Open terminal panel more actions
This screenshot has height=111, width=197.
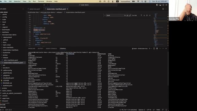[160, 48]
